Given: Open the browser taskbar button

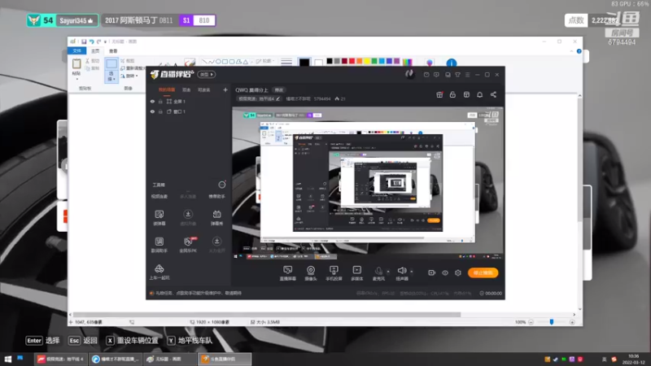Looking at the screenshot, I should coord(115,359).
